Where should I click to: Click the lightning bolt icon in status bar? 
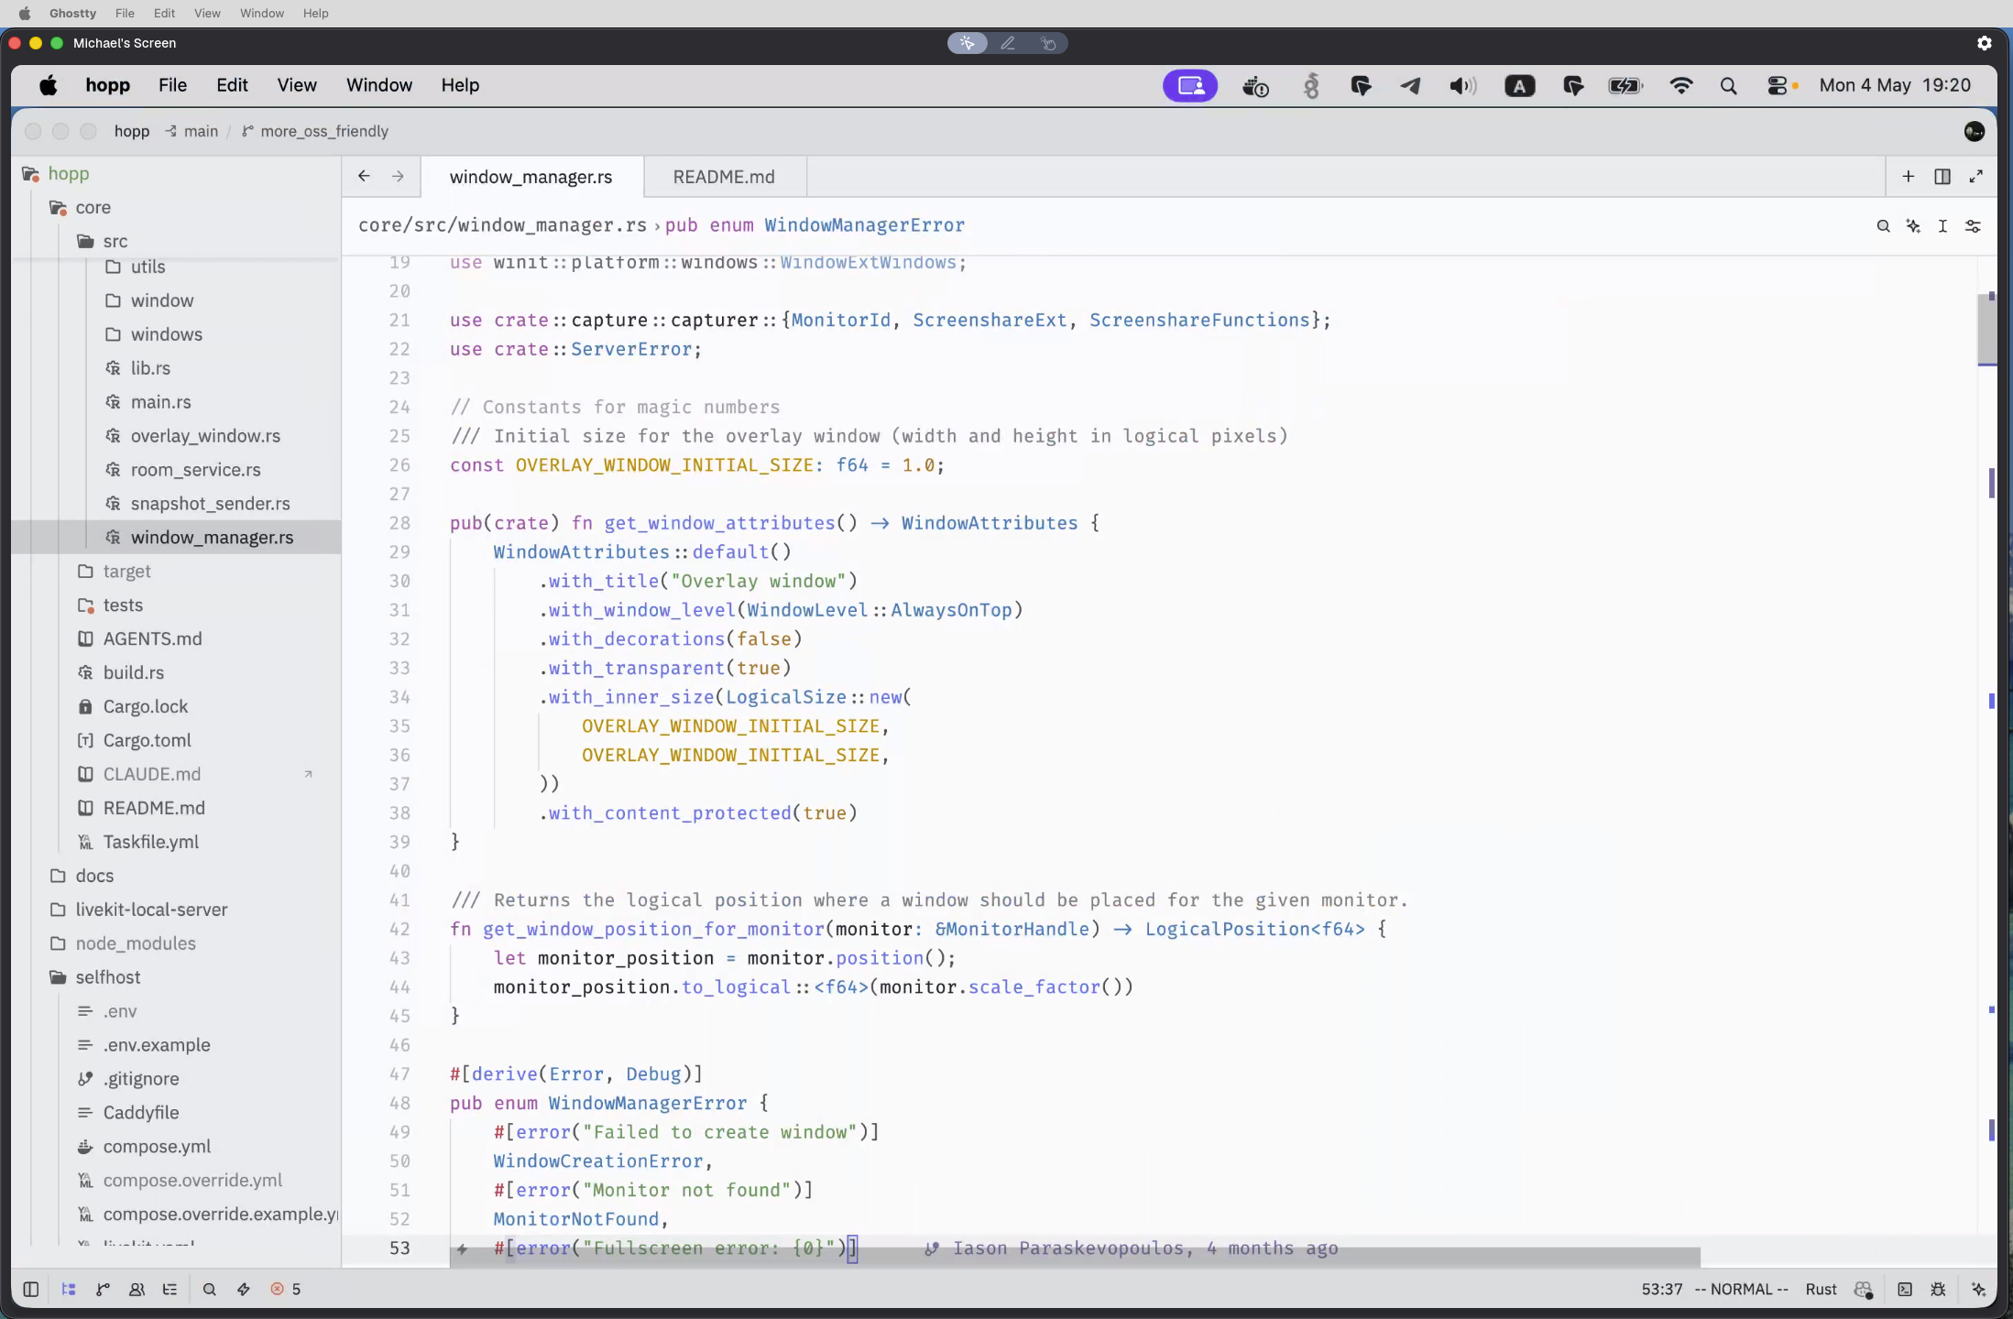point(244,1290)
